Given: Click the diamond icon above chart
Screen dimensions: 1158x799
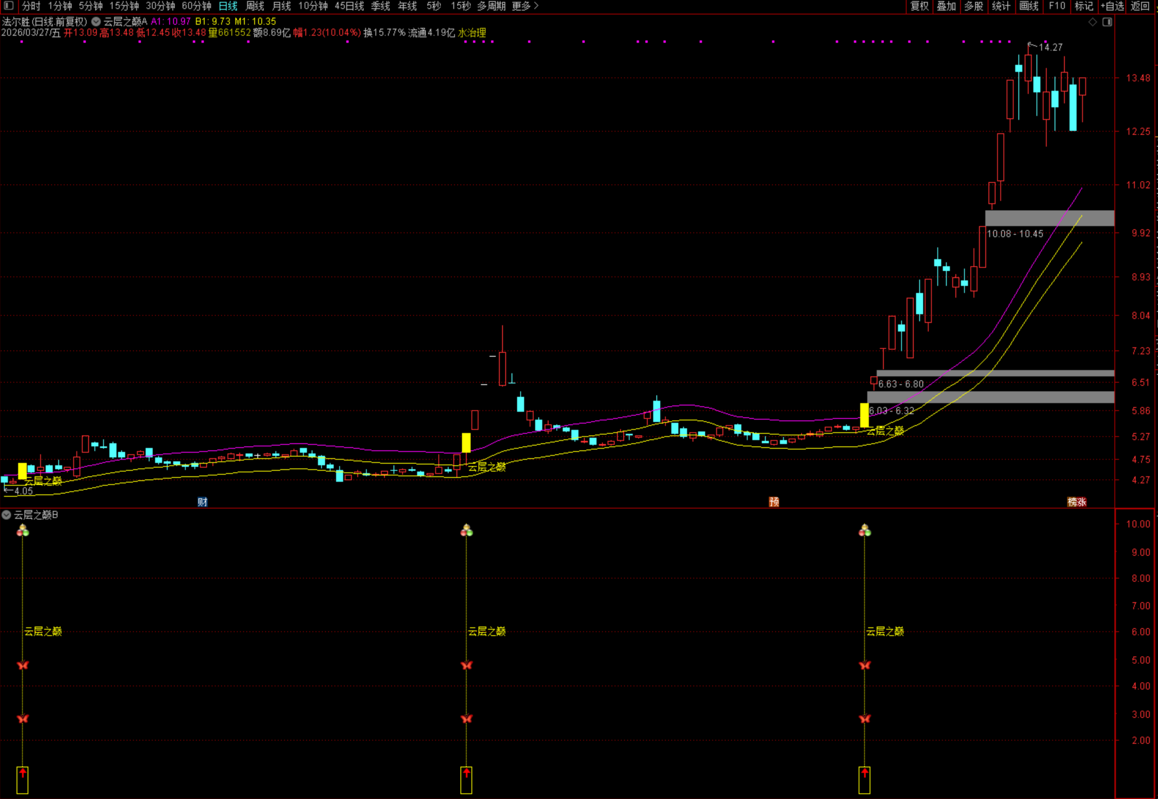Looking at the screenshot, I should click(1093, 22).
